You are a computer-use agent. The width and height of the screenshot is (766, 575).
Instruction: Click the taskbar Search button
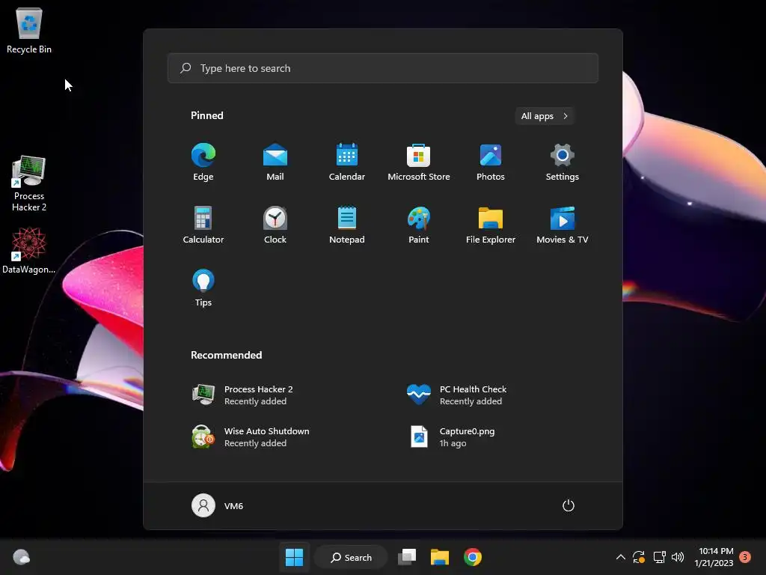[x=351, y=557]
